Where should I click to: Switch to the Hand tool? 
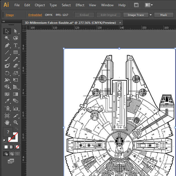click(x=7, y=122)
